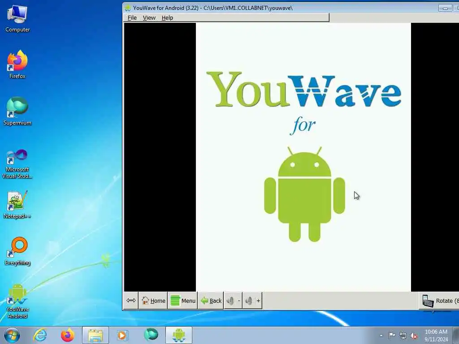Open the File menu in YouWave
Screen dimensions: 459x344
pyautogui.click(x=132, y=18)
